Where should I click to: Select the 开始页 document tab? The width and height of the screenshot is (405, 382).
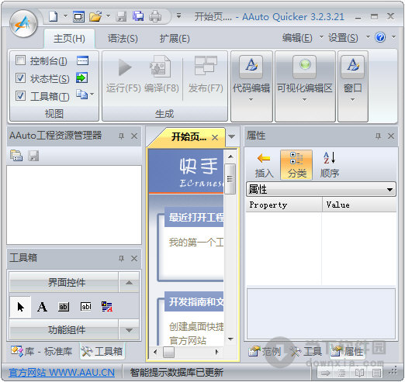(x=189, y=137)
